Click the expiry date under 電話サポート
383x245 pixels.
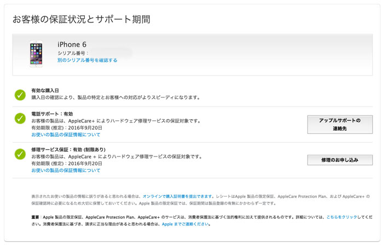tap(67, 128)
